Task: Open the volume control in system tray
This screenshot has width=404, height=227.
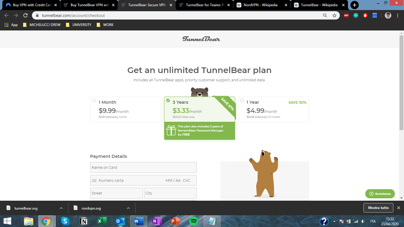Action: tap(363, 221)
